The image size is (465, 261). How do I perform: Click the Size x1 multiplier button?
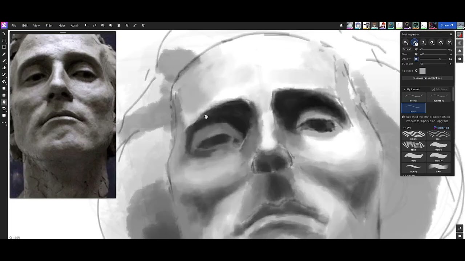coord(407,49)
